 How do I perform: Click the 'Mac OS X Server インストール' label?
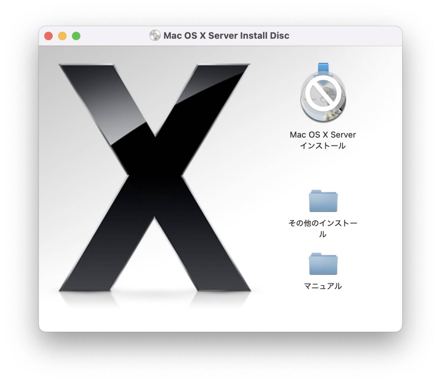click(323, 140)
